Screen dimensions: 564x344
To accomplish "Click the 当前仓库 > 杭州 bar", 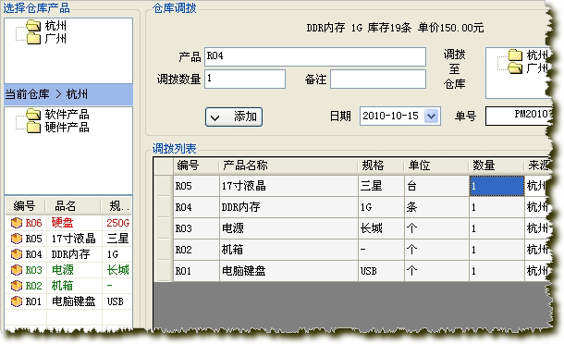I will tap(68, 94).
